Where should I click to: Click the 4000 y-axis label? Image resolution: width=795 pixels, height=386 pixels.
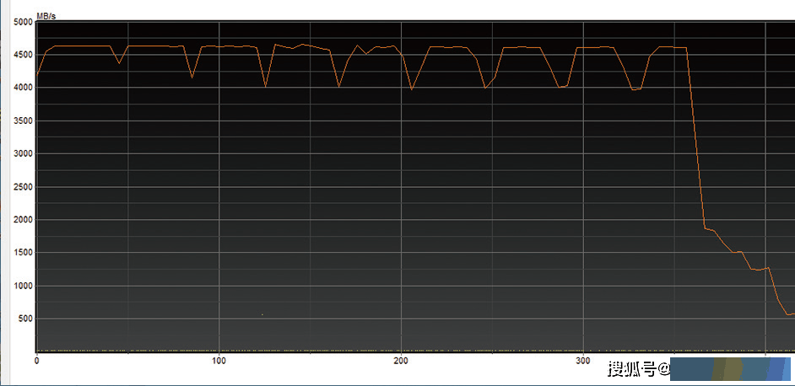[x=24, y=88]
